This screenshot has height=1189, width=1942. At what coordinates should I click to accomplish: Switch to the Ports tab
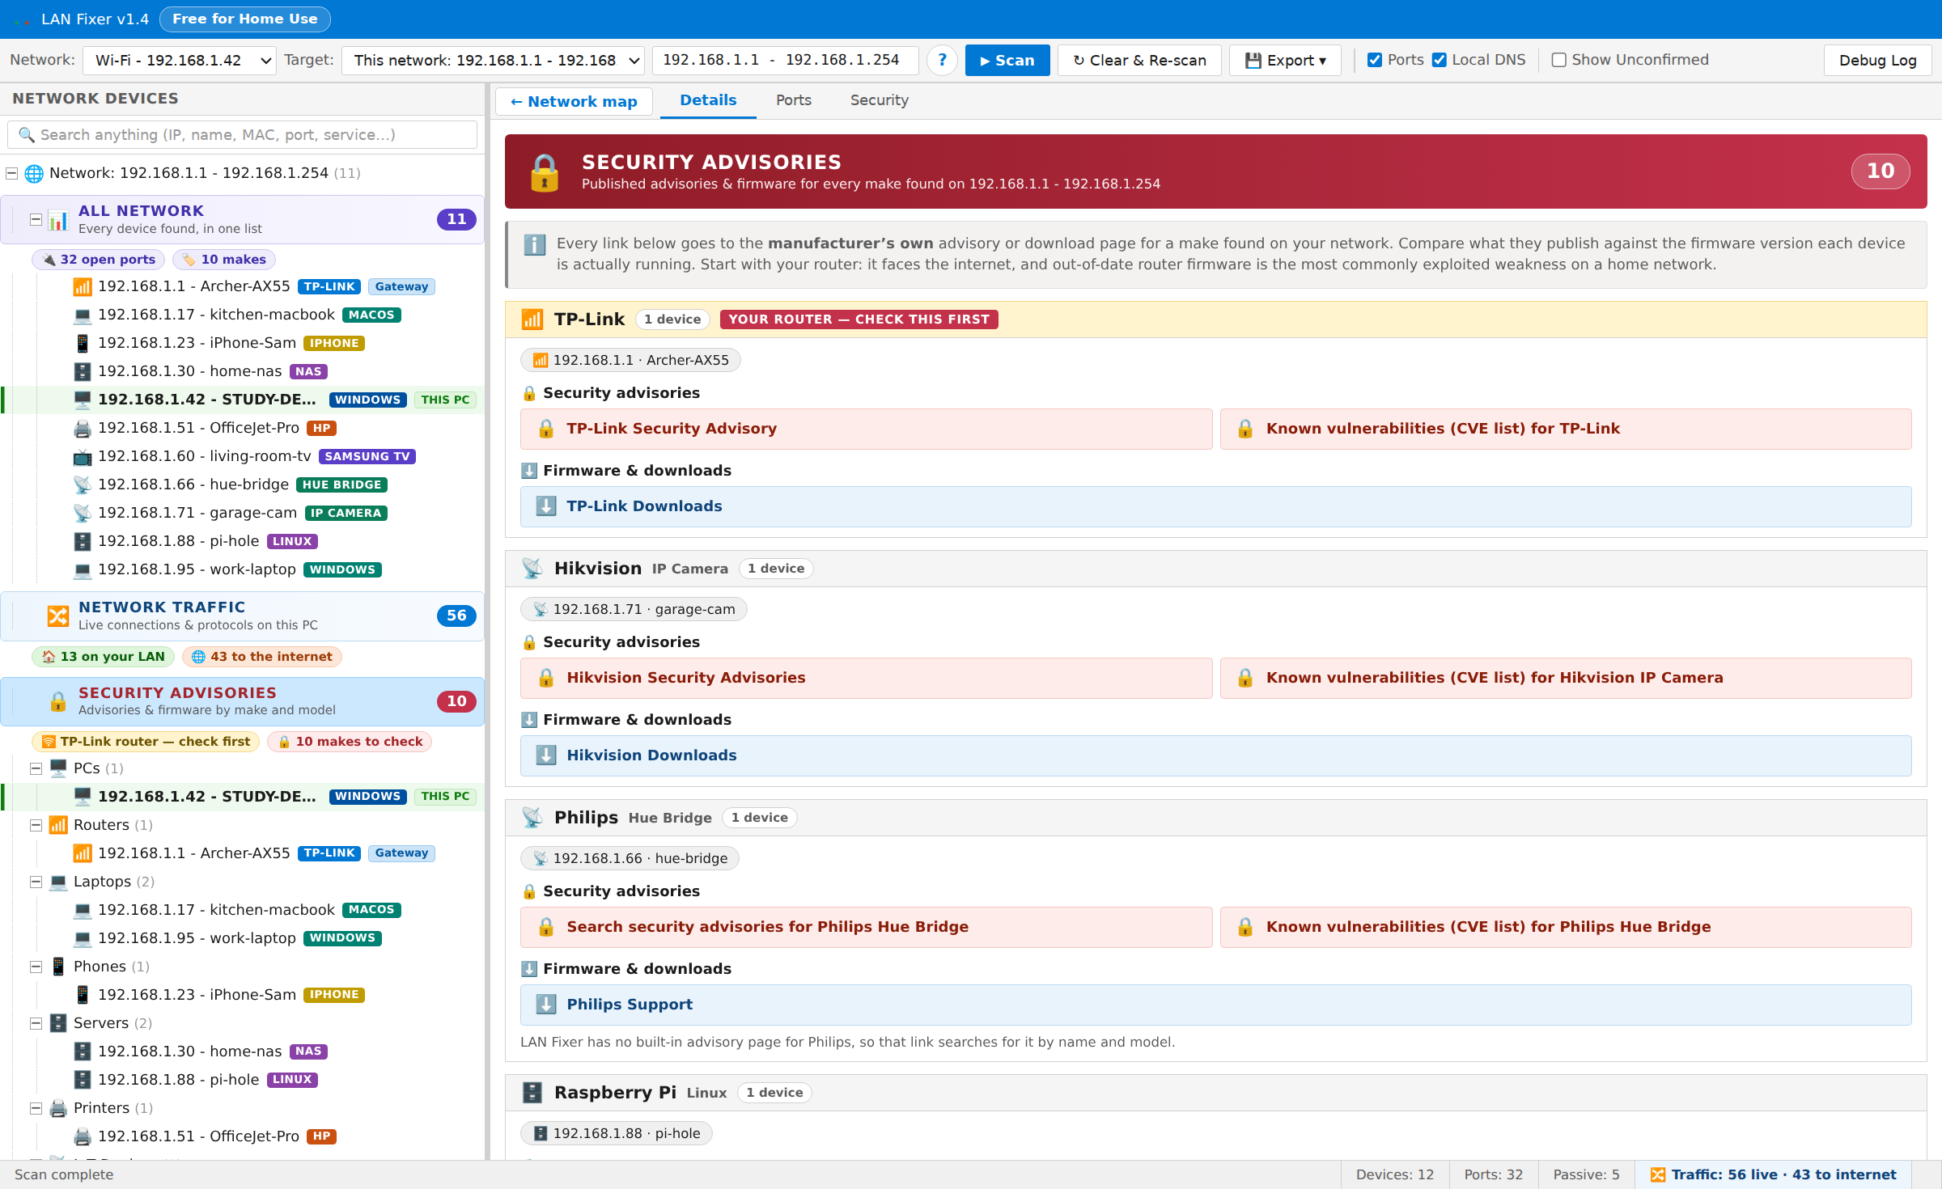click(x=793, y=100)
